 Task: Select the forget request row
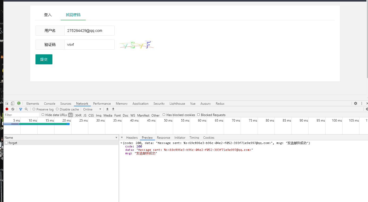click(x=61, y=143)
